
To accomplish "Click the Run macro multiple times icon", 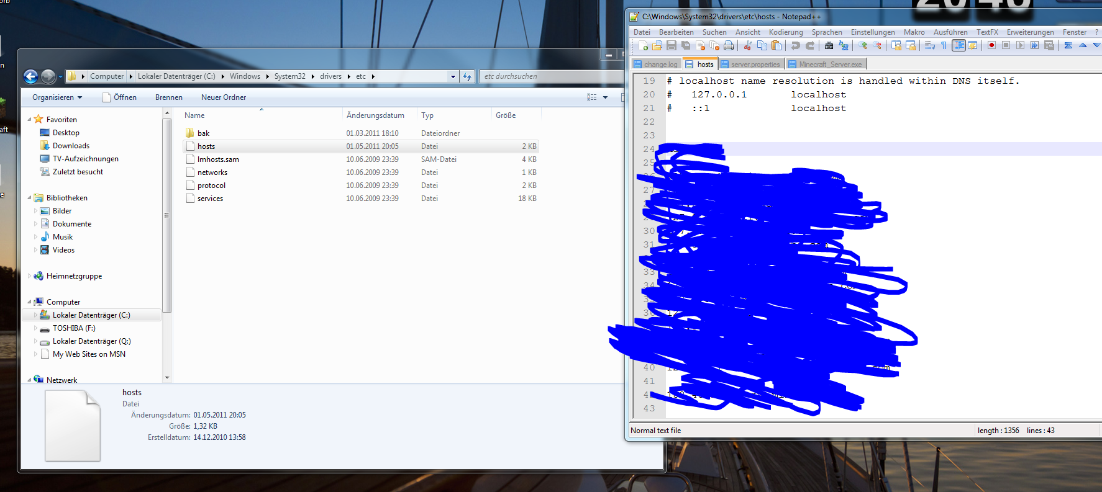I will point(1034,45).
